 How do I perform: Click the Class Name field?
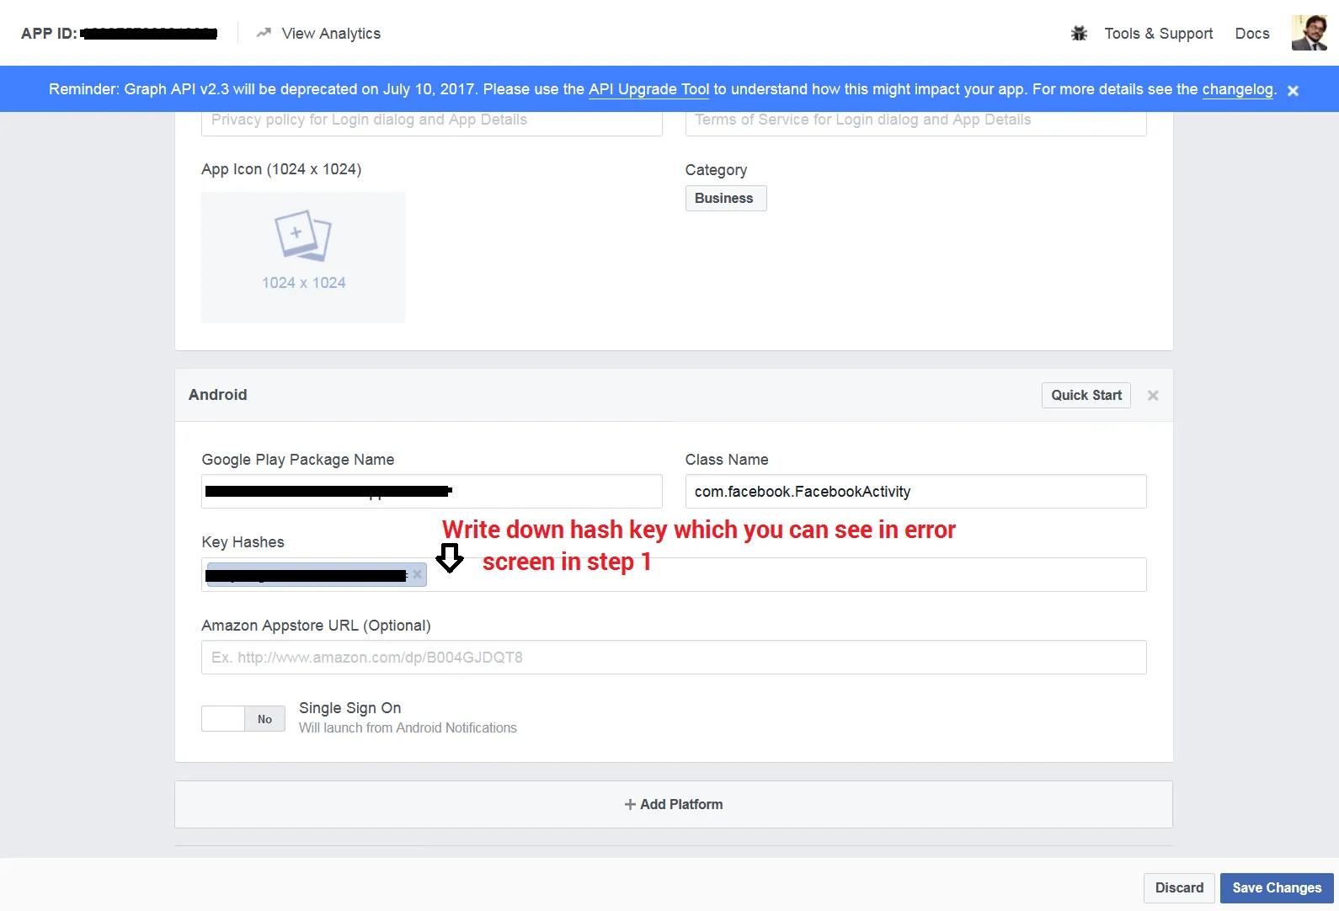(916, 492)
